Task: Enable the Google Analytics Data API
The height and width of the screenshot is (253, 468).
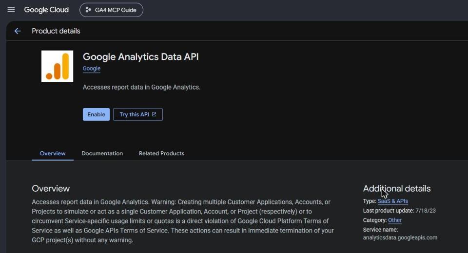Action: coord(96,114)
